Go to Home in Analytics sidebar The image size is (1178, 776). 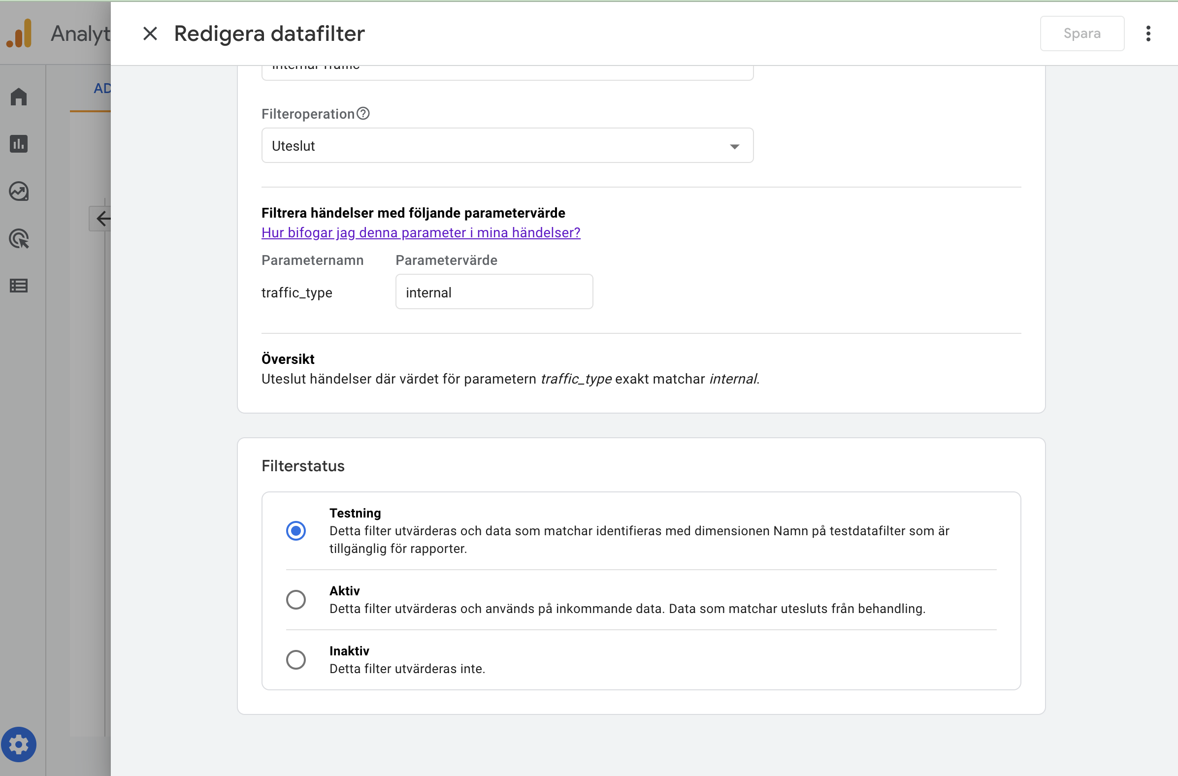click(x=19, y=97)
